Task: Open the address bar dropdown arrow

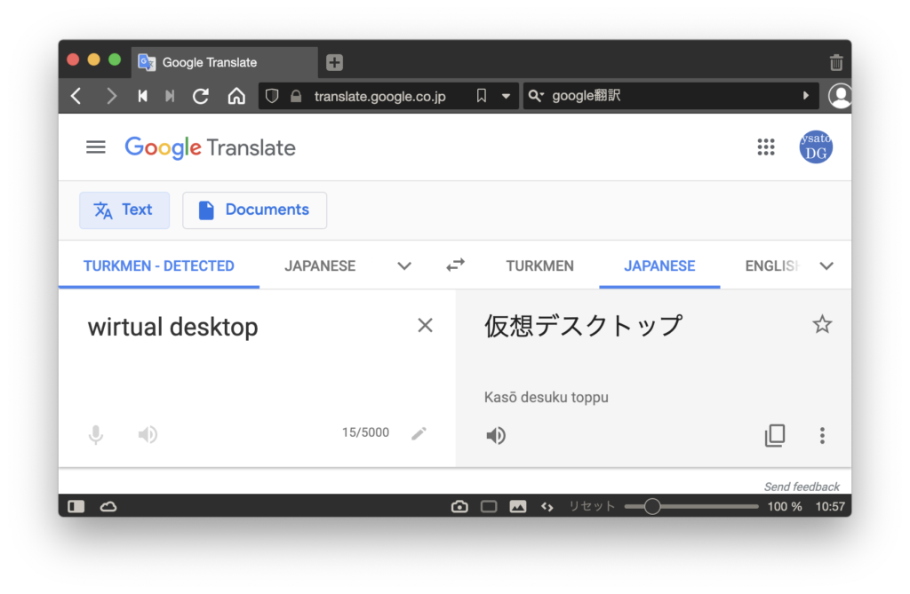Action: (x=506, y=96)
